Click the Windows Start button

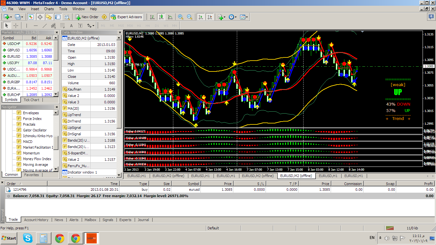[x=9, y=238]
